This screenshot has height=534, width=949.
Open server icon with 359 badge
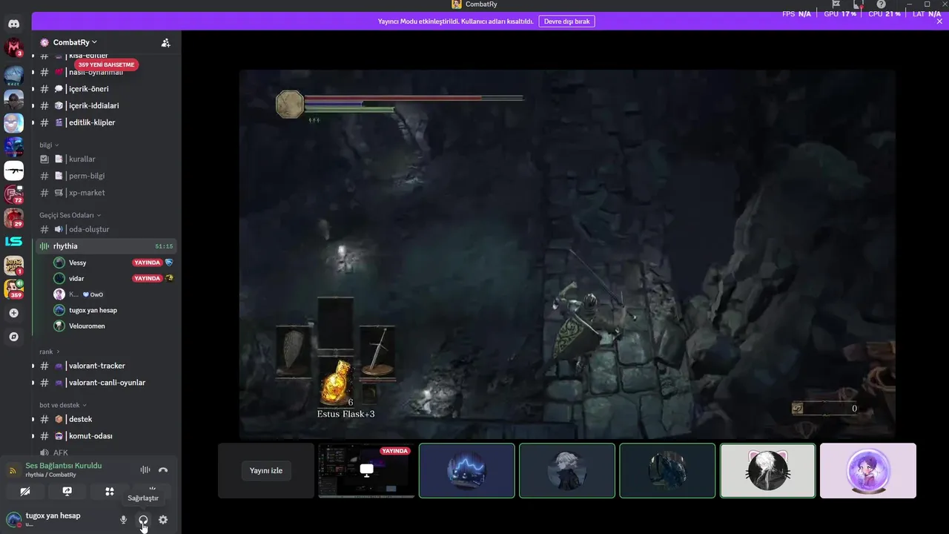(x=13, y=289)
